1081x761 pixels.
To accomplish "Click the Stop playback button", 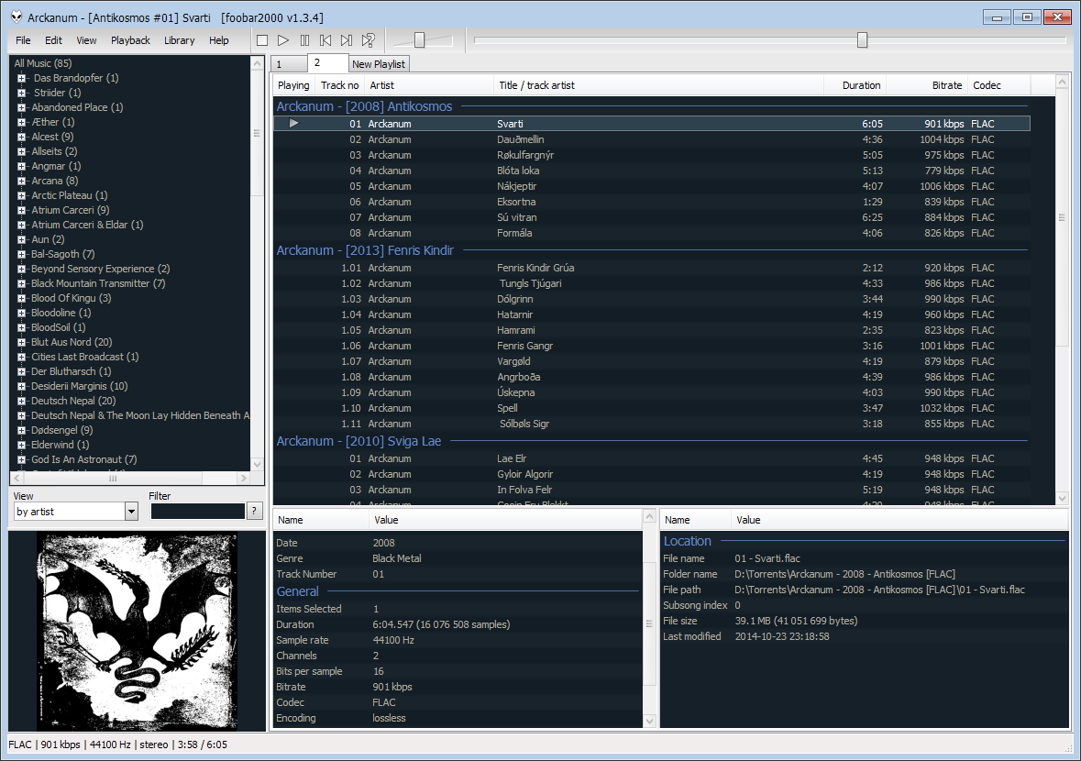I will (262, 40).
